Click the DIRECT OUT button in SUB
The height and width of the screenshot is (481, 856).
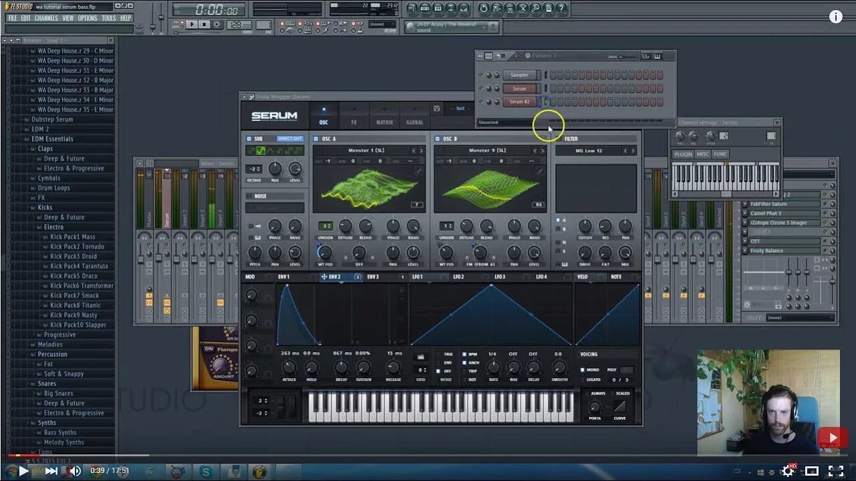pos(290,139)
